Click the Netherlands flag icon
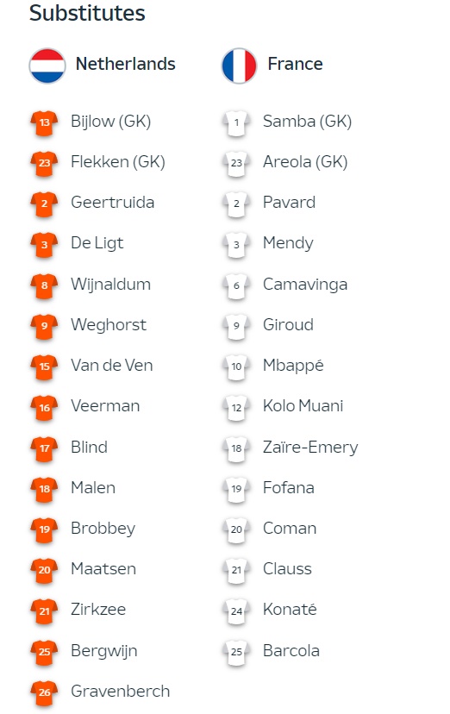Viewport: 450px width, 714px height. (47, 66)
